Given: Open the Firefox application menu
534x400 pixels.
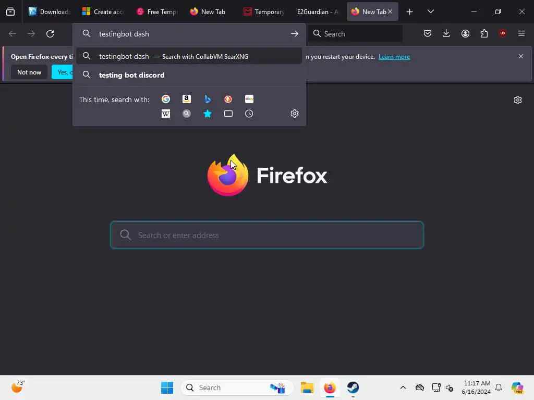Looking at the screenshot, I should point(521,33).
